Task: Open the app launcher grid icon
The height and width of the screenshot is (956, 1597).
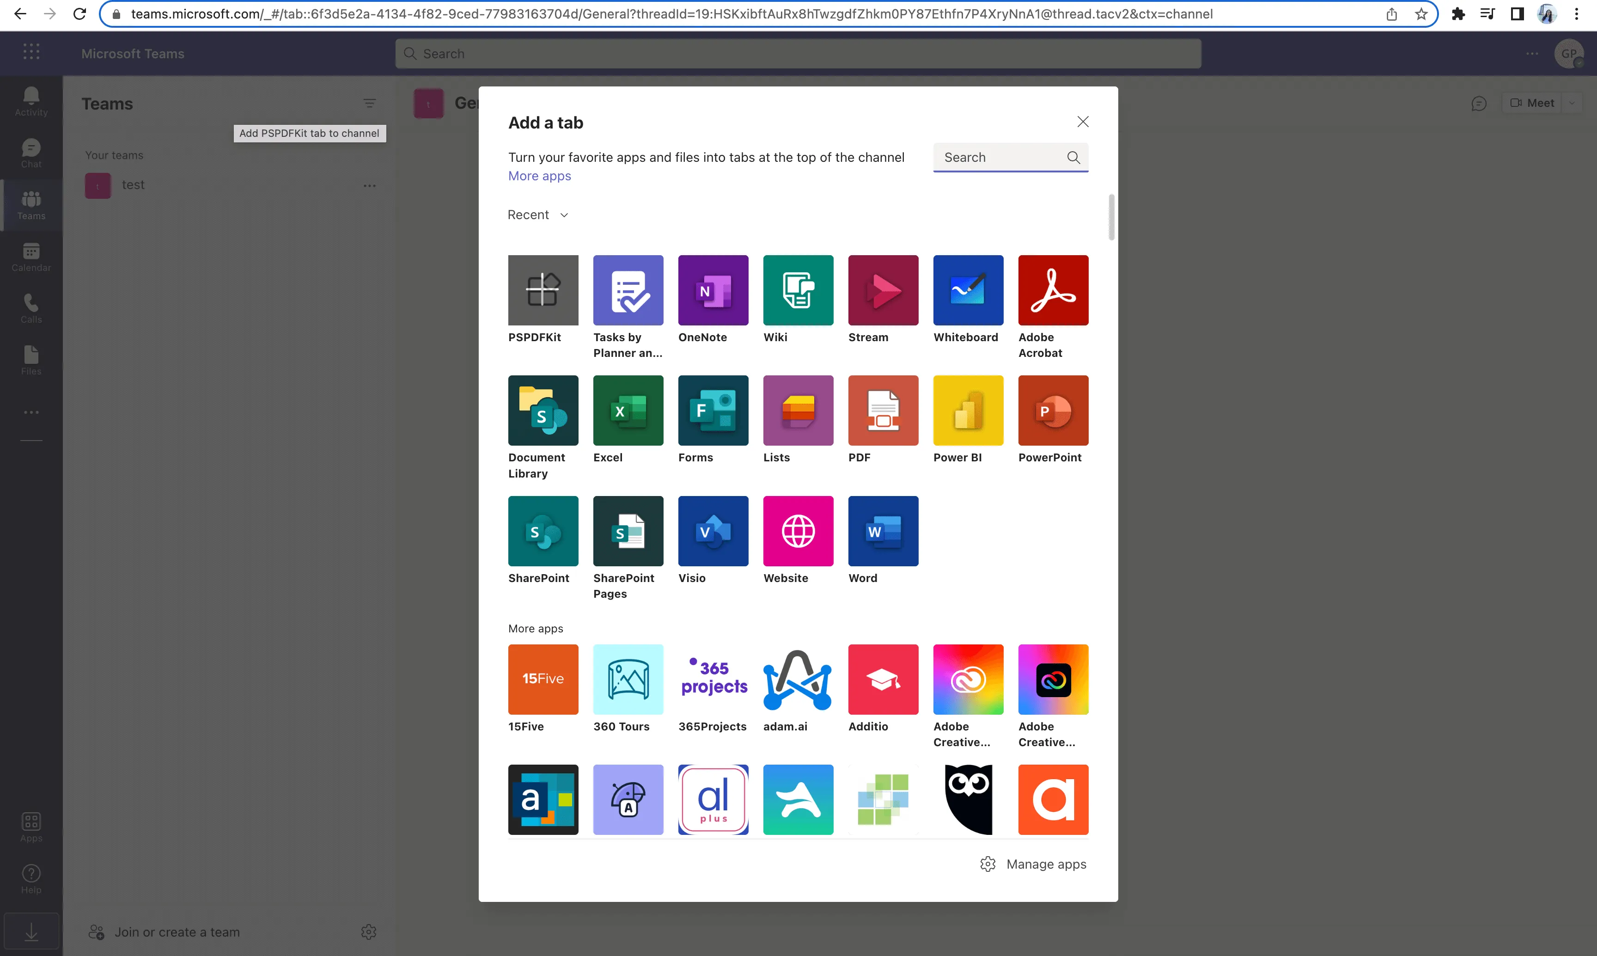Action: click(x=31, y=51)
